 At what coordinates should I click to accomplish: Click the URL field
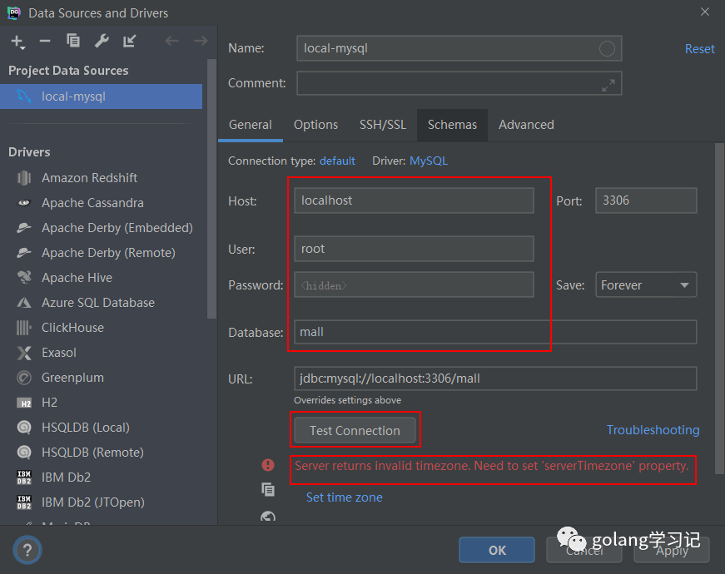coord(495,379)
